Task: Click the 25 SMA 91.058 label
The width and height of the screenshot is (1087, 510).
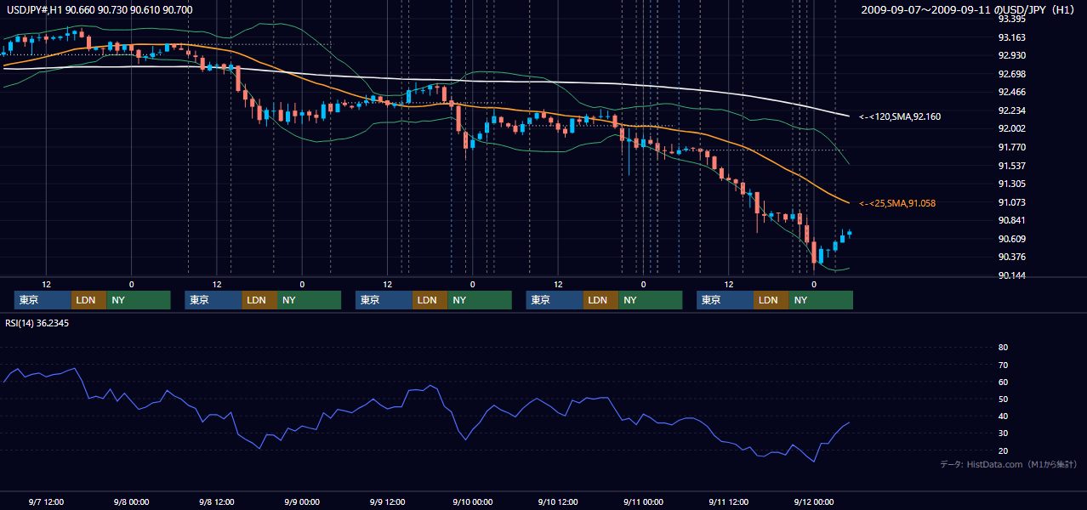Action: coord(897,203)
